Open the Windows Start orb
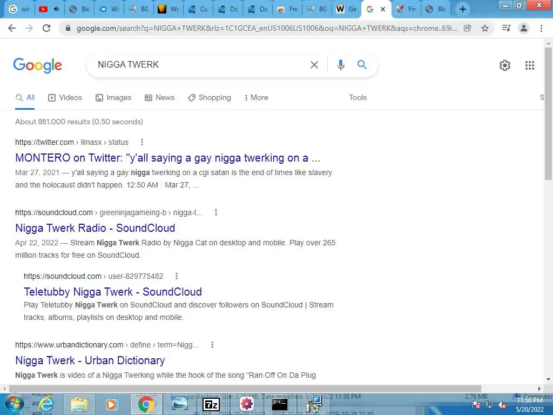The height and width of the screenshot is (415, 553). 14,404
